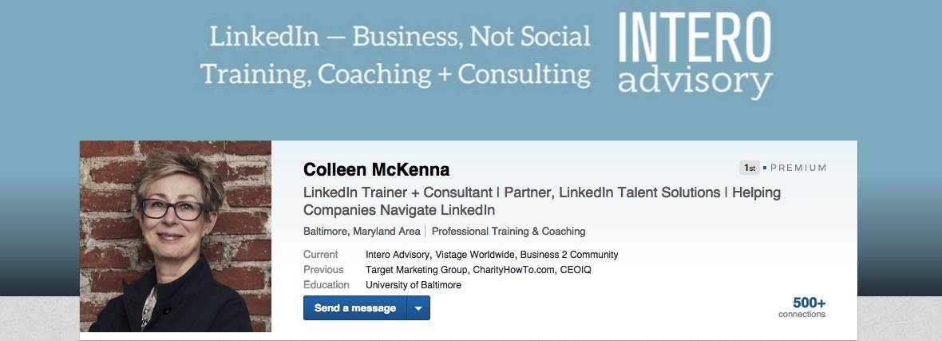The width and height of the screenshot is (942, 341).
Task: Click the banner text "Business, Not Social"
Action: coord(471,36)
